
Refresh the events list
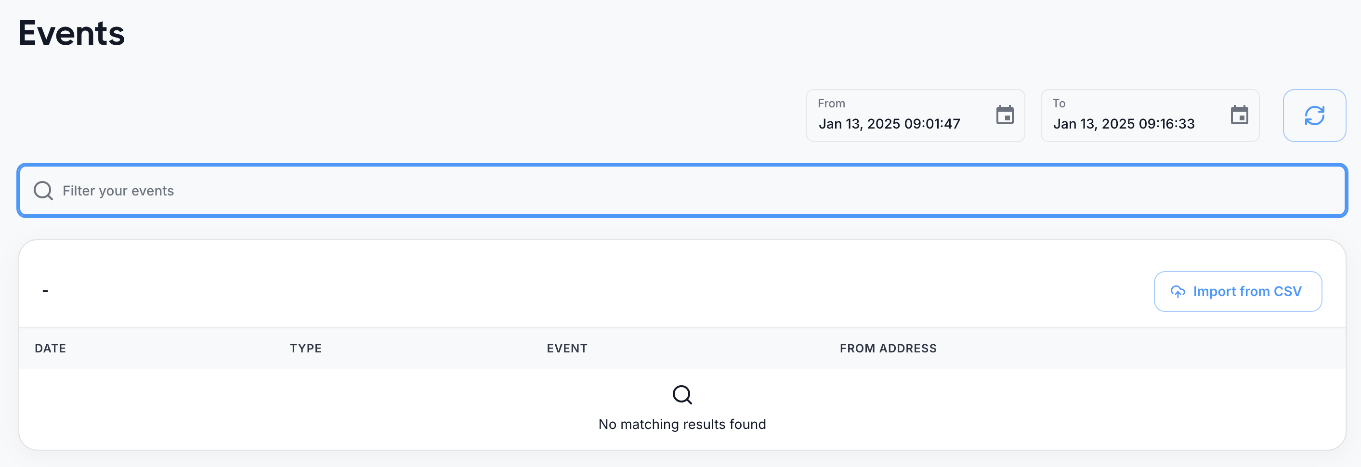(1314, 116)
